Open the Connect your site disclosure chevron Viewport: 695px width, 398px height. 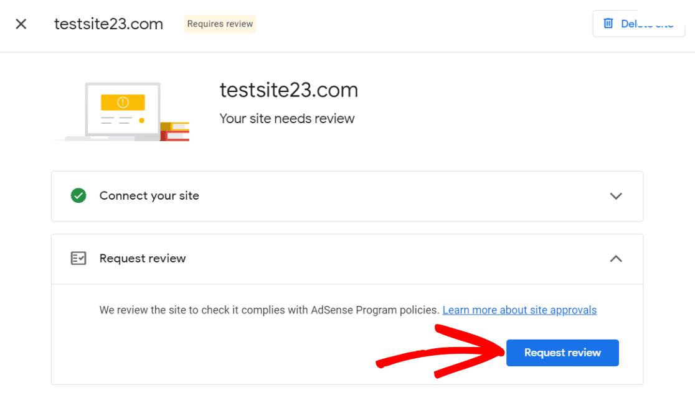pyautogui.click(x=616, y=196)
